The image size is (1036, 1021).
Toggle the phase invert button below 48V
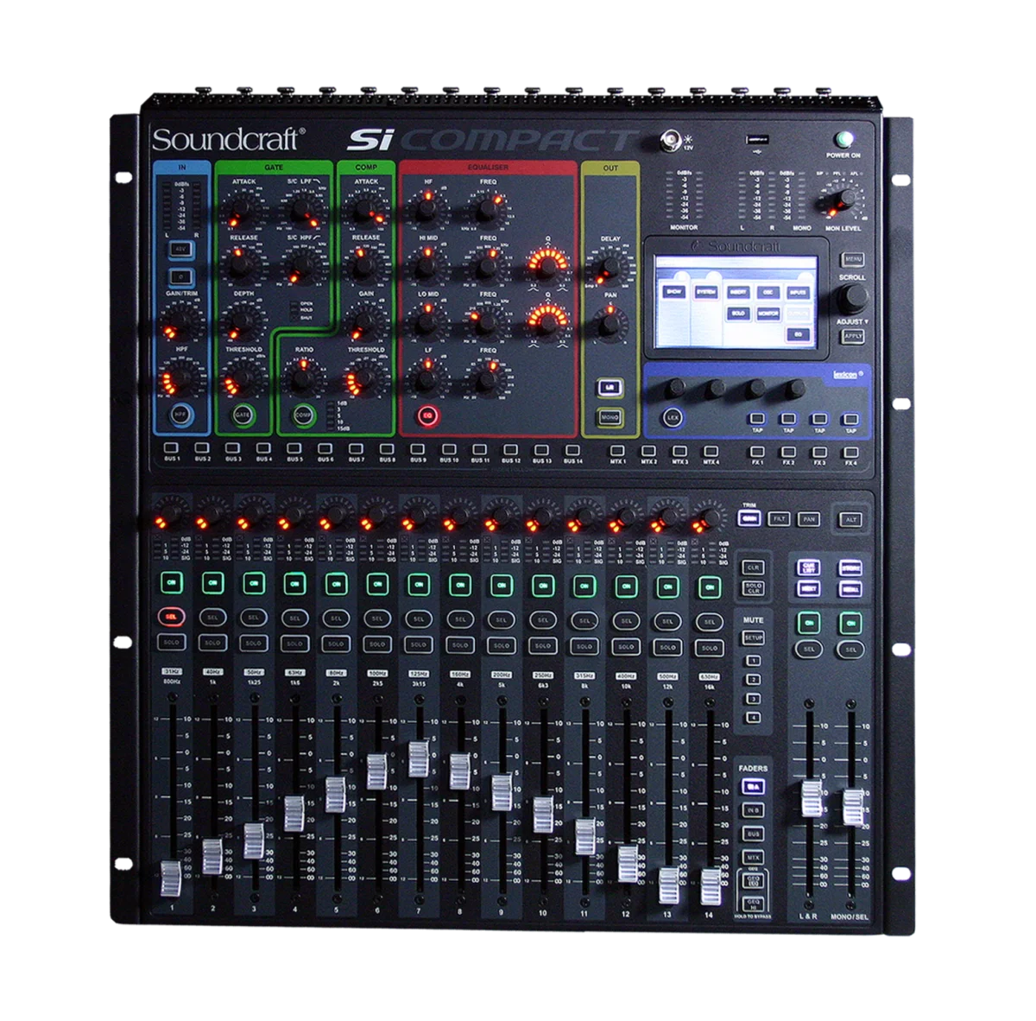click(x=180, y=276)
